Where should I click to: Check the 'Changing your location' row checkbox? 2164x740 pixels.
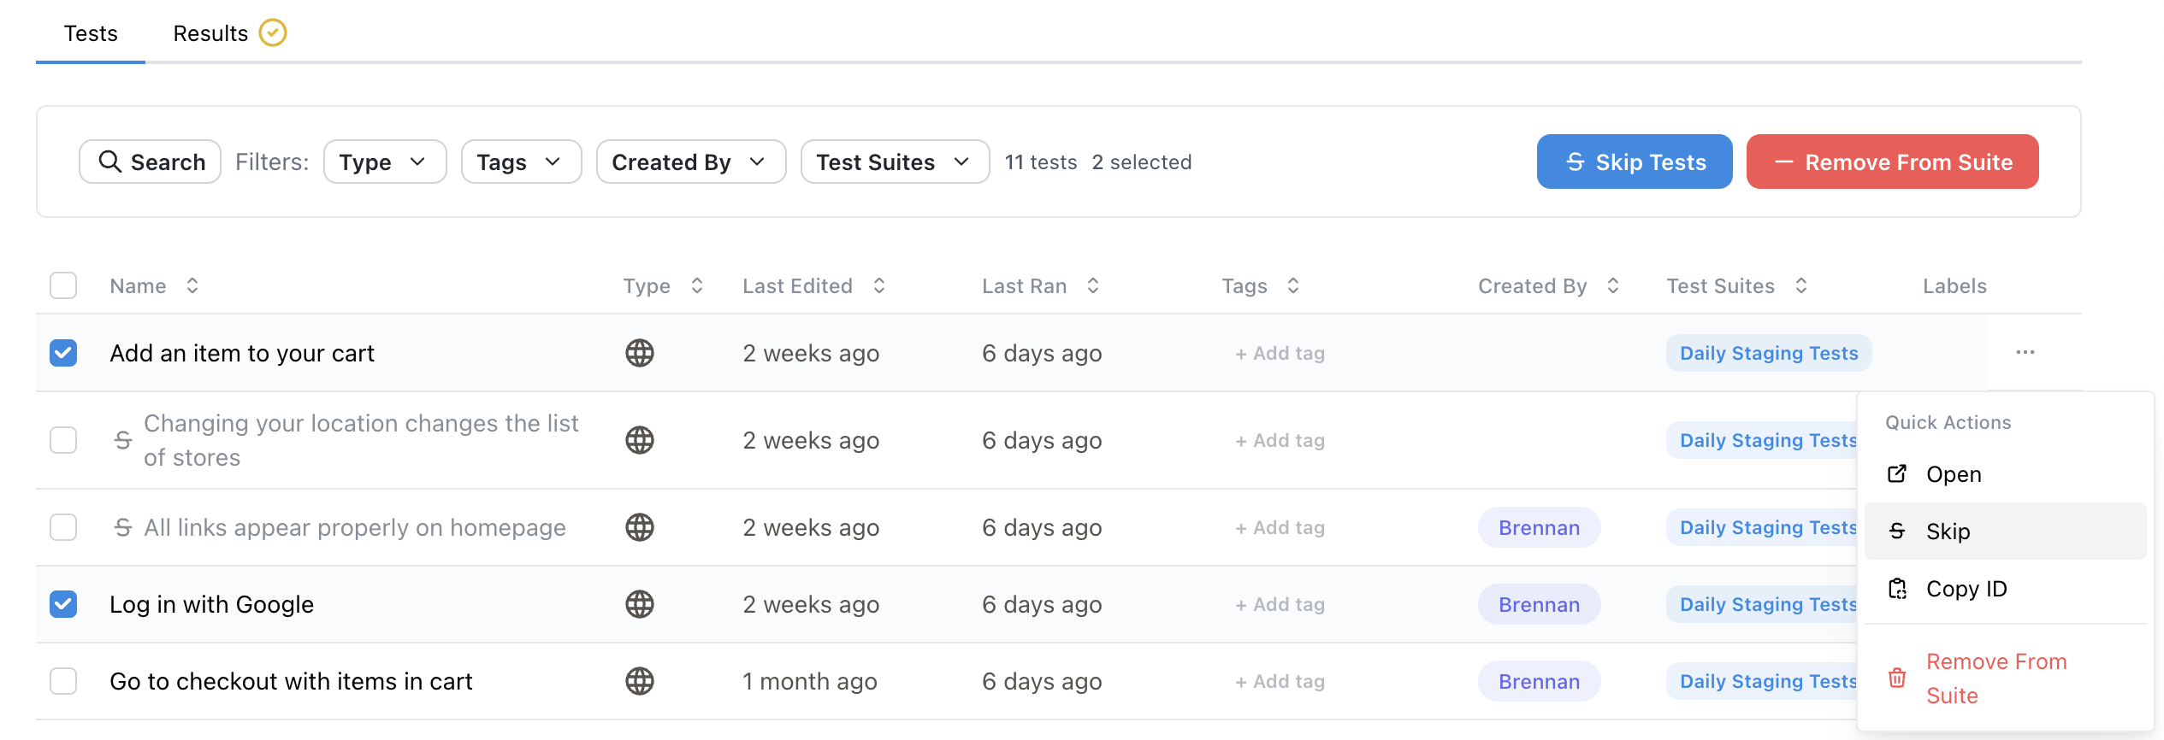tap(63, 440)
